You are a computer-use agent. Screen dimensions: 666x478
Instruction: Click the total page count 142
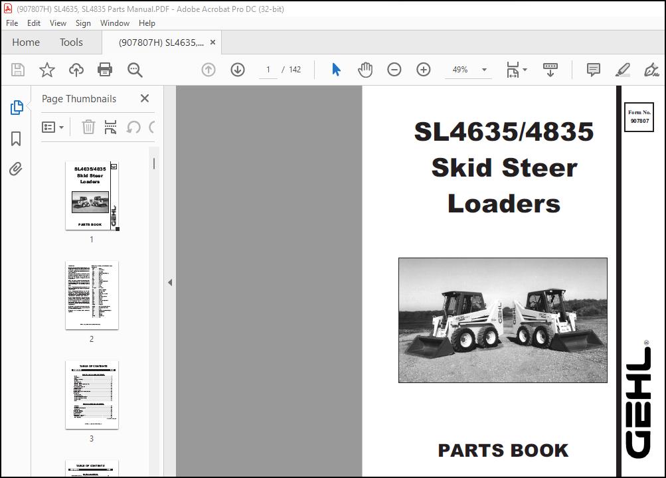(295, 70)
